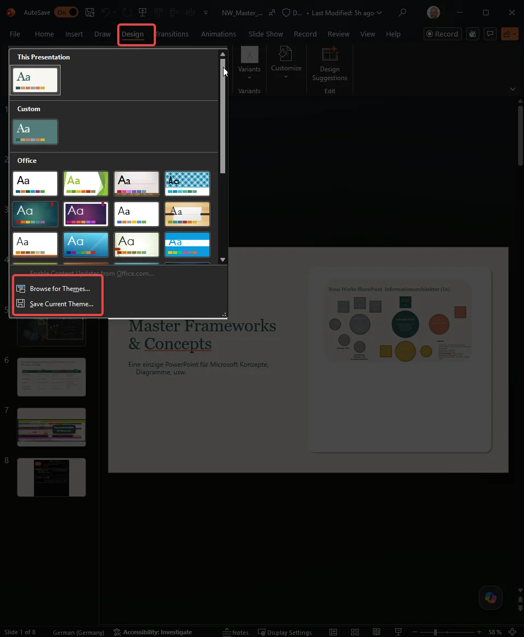
Task: Apply the blue-striped theme thumbnail
Action: coord(187,245)
